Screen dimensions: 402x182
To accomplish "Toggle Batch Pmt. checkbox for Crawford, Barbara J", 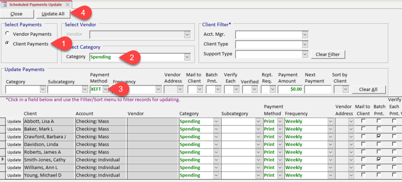I will [x=379, y=136].
